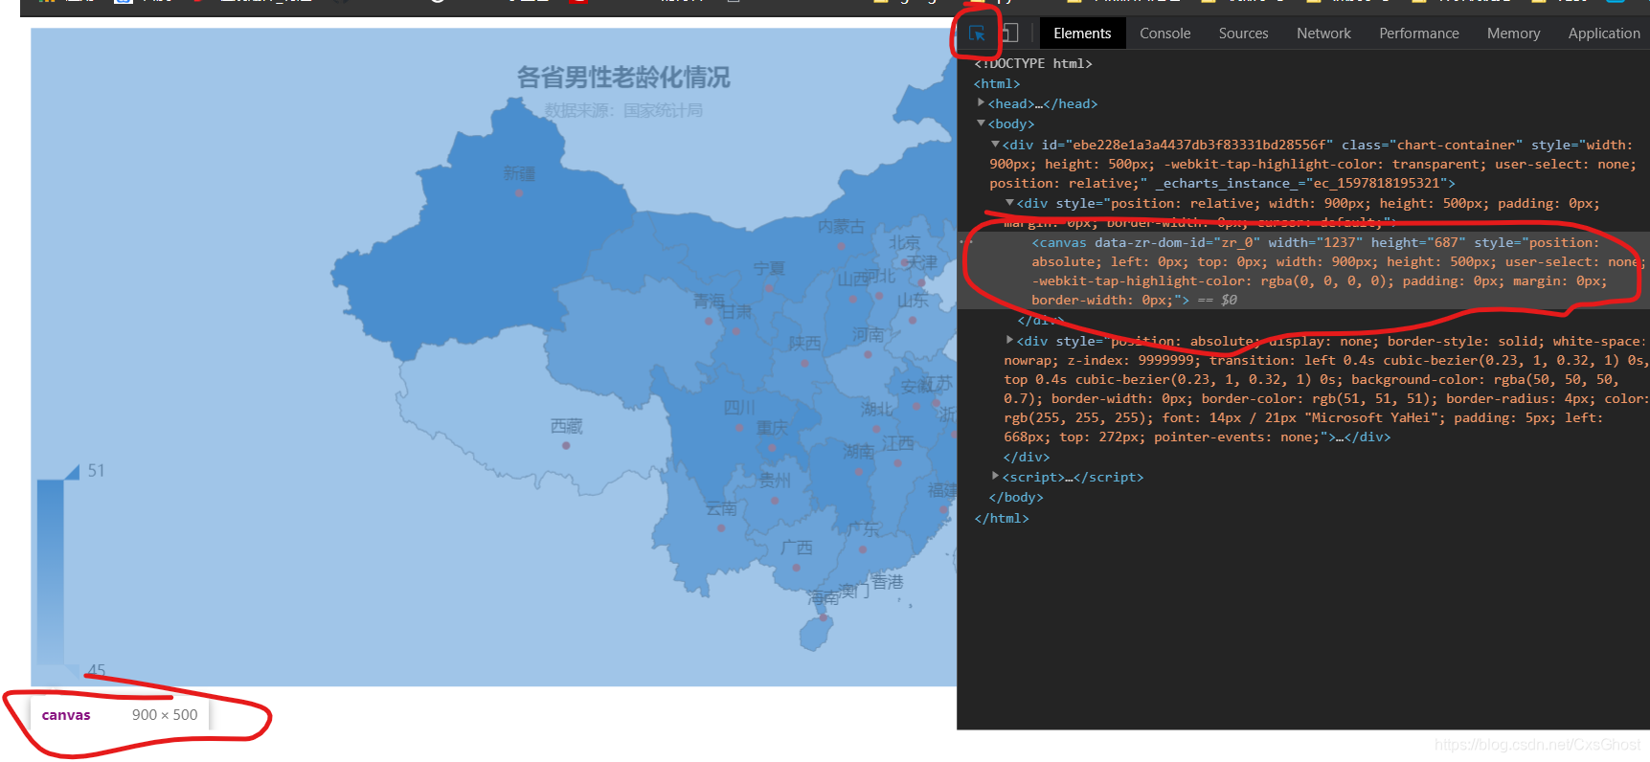Expand the hidden tooltip div node

1009,340
